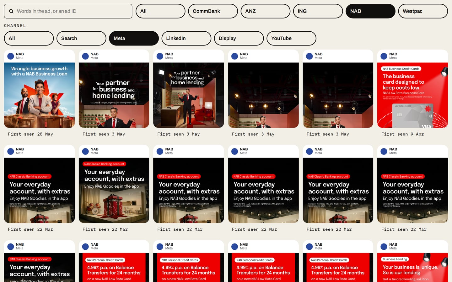452x282 pixels.
Task: Toggle the Meta channel filter
Action: (x=134, y=38)
